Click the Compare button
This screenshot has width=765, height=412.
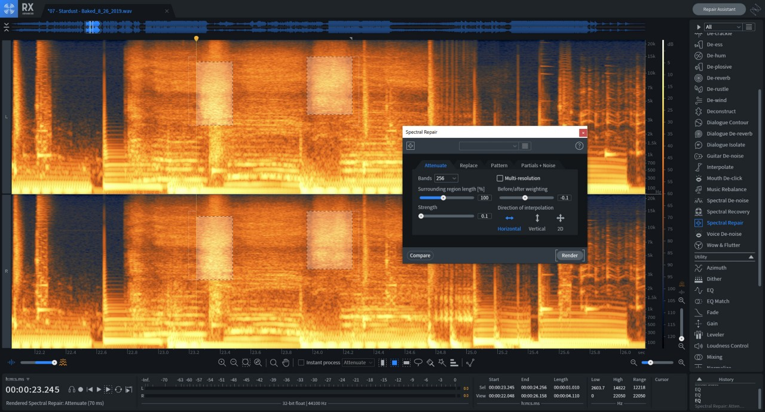(420, 256)
